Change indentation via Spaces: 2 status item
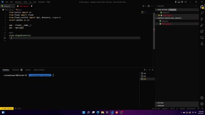Viewport: 205px width, 115px height. (165, 109)
